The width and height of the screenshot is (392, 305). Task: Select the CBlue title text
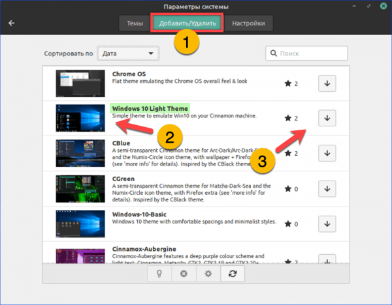pyautogui.click(x=121, y=143)
